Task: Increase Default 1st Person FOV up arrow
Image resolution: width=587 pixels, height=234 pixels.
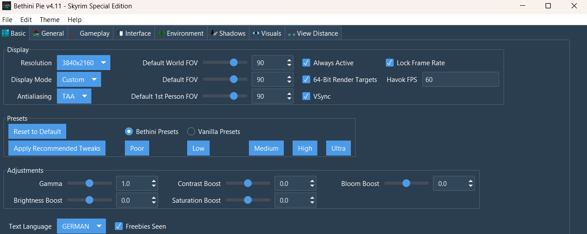Action: point(290,93)
